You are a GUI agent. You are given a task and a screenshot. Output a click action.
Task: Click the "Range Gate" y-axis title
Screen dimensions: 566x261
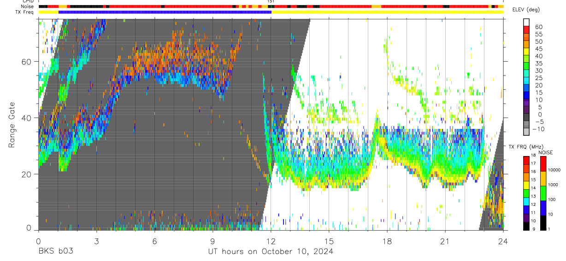pos(12,125)
